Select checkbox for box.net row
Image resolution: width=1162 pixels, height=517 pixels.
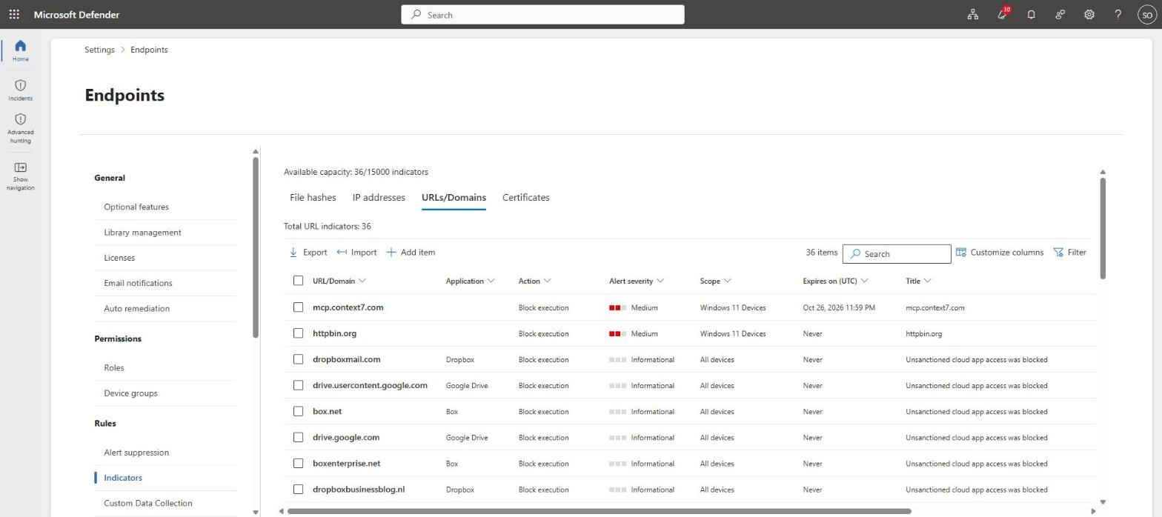298,411
